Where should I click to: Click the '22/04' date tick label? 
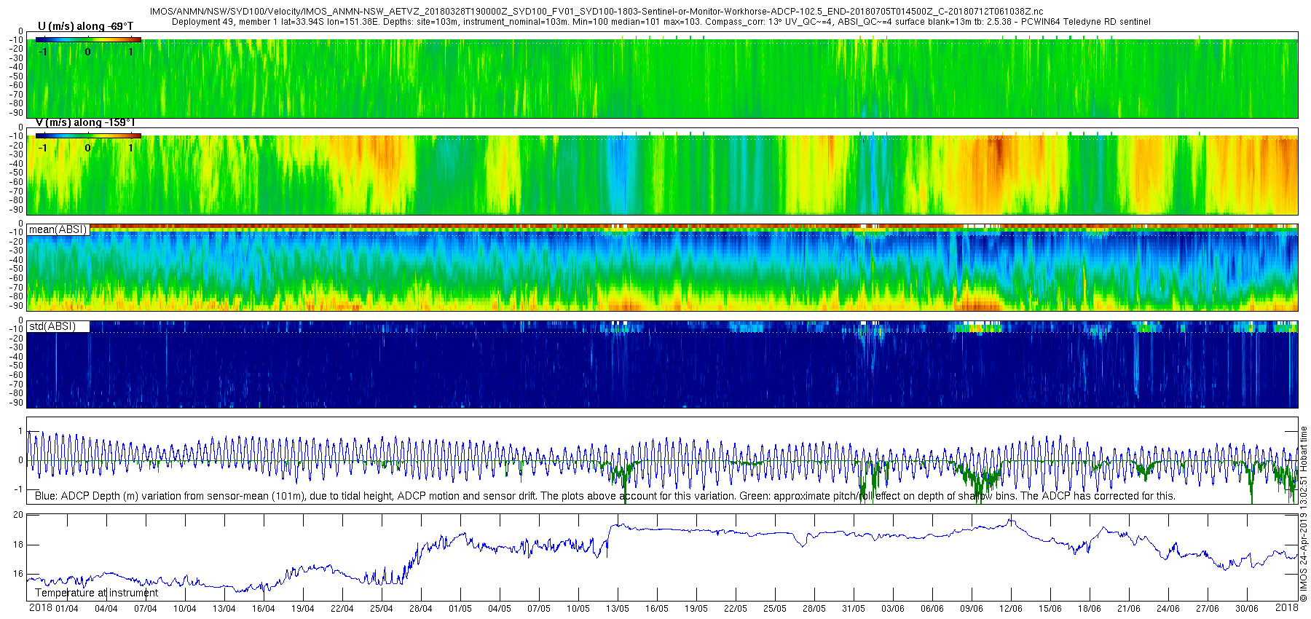(342, 609)
